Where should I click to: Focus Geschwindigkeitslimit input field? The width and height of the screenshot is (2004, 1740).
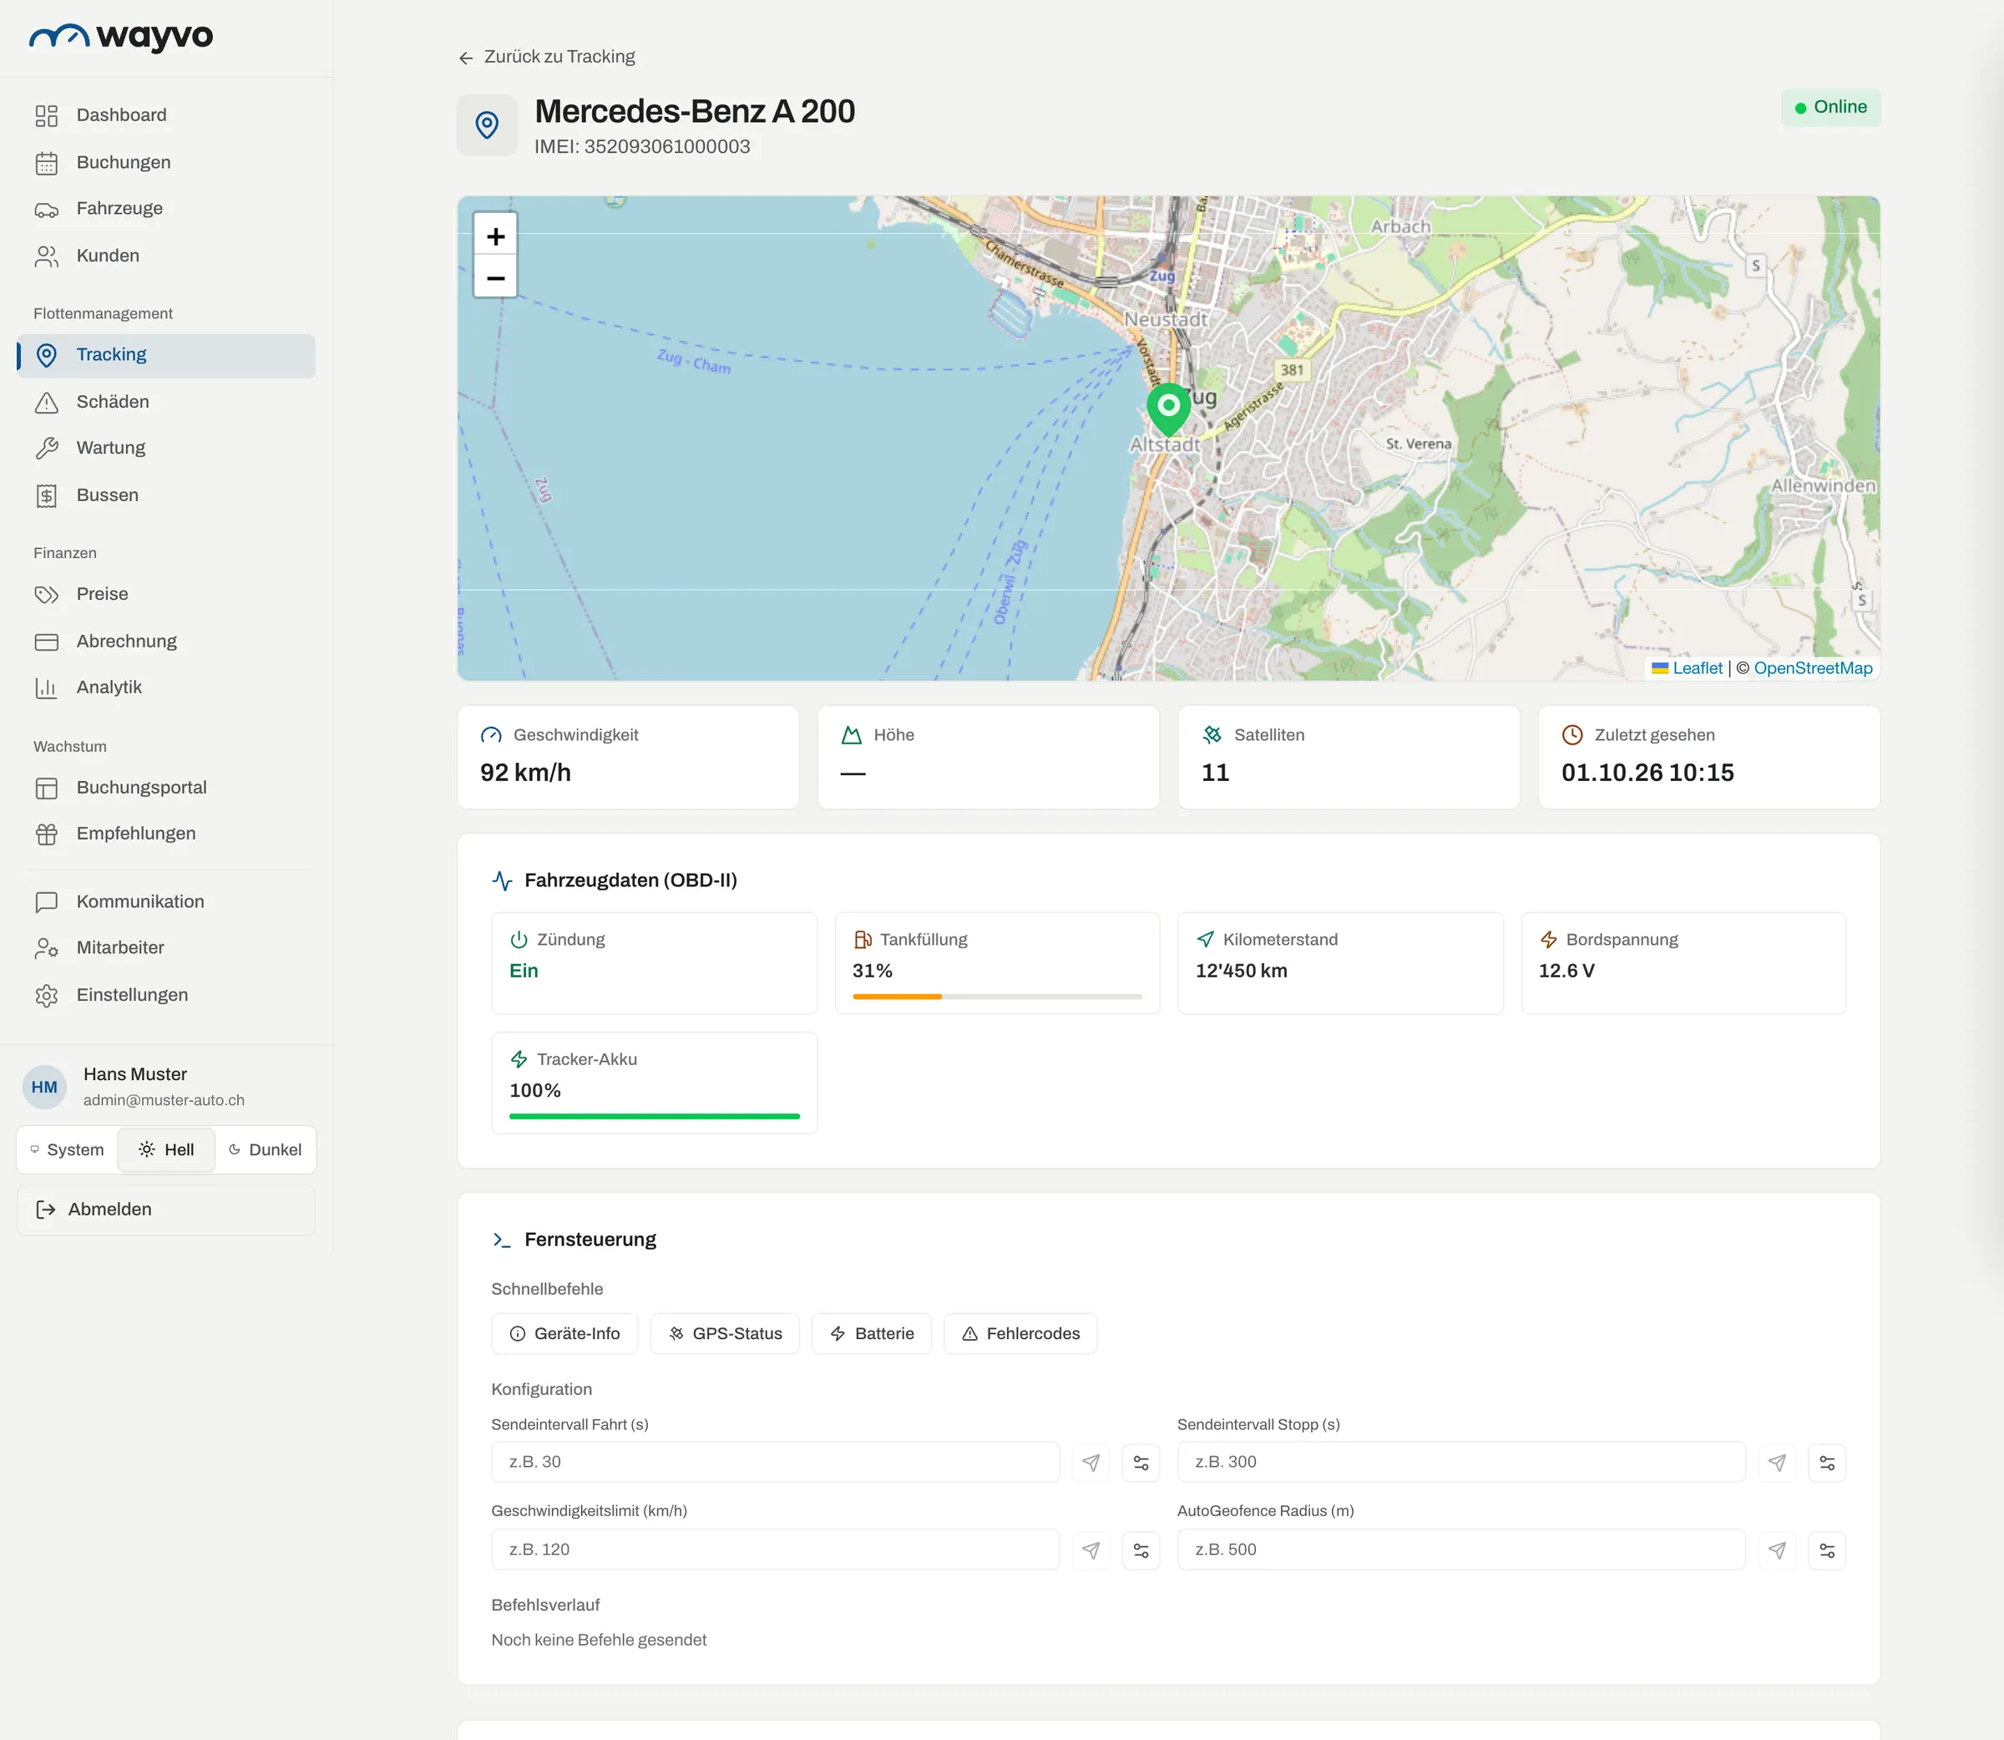776,1550
